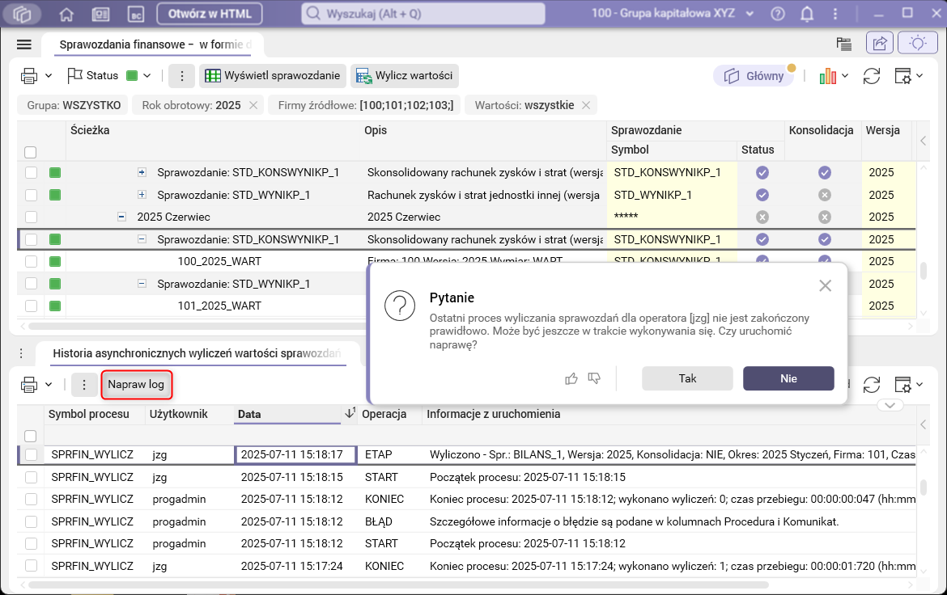The width and height of the screenshot is (947, 595).
Task: Remove the Wartości wszystkie filter
Action: [586, 105]
